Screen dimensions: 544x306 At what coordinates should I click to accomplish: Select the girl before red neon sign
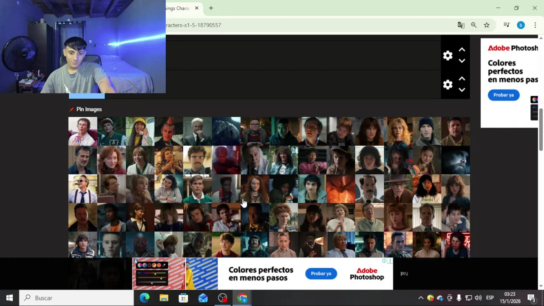pos(456,245)
